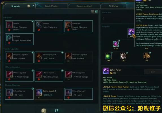Select the Razorfin brawler icon
Screen dimensions: 162x113
pos(9,25)
